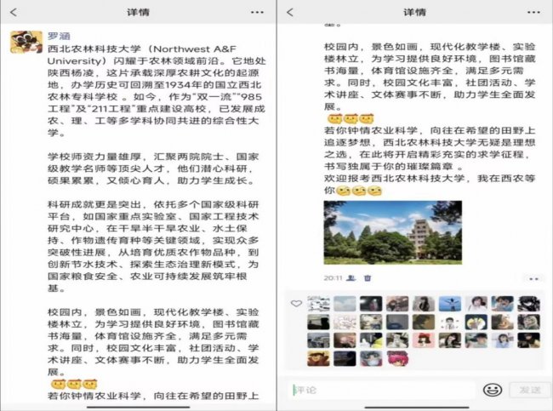Open the two-dot more actions button

tap(533, 278)
